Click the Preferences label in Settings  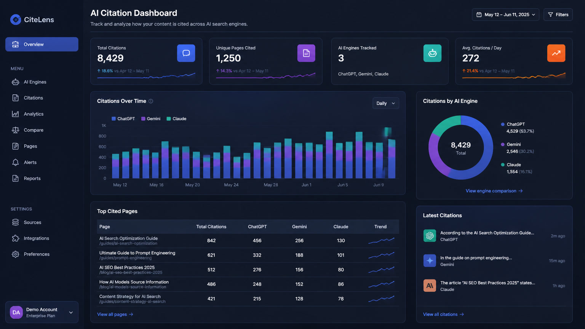pyautogui.click(x=37, y=254)
